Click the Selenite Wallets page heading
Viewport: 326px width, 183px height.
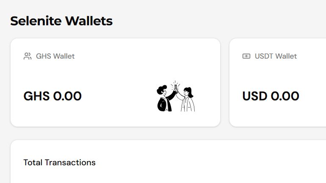tap(61, 21)
